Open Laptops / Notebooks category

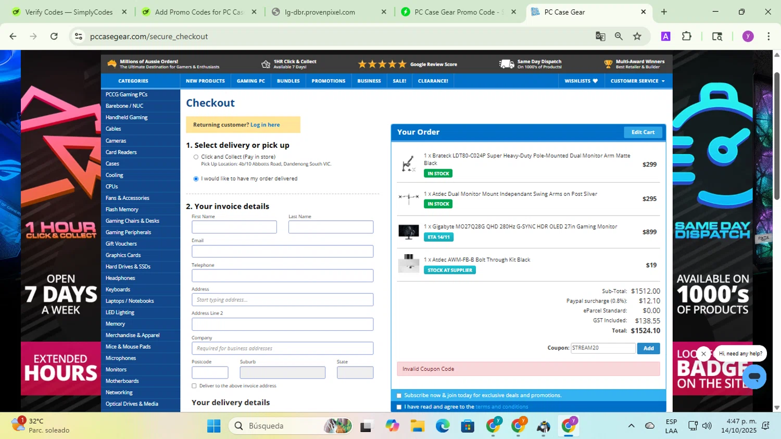point(129,301)
